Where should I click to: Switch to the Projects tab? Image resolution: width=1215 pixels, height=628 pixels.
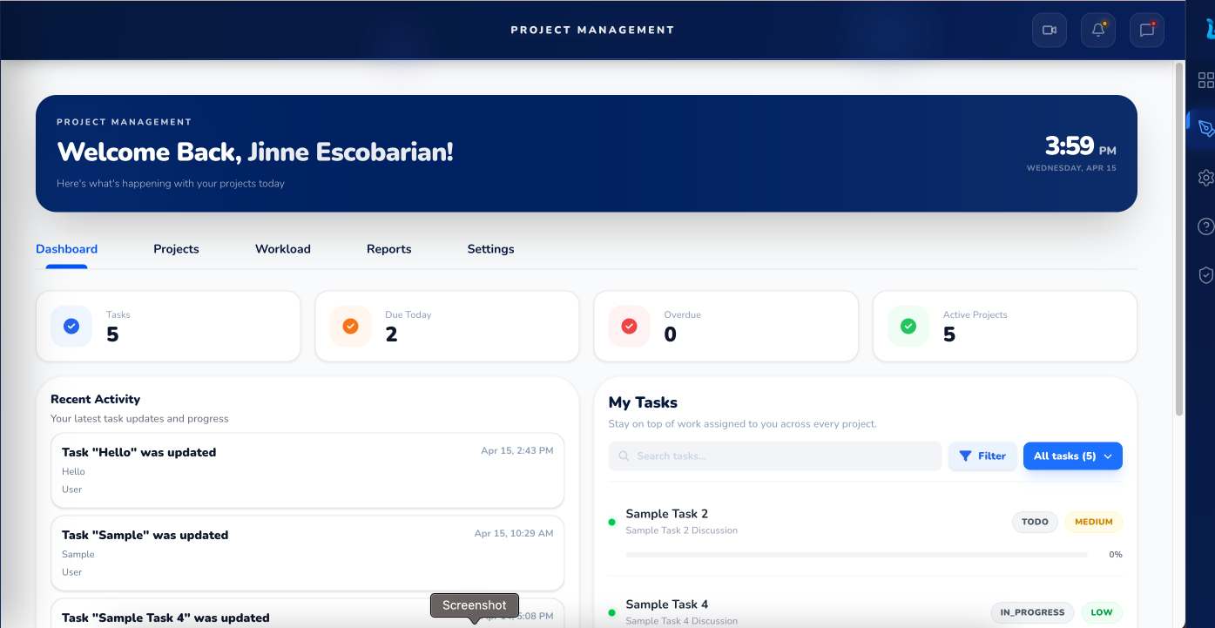coord(176,249)
